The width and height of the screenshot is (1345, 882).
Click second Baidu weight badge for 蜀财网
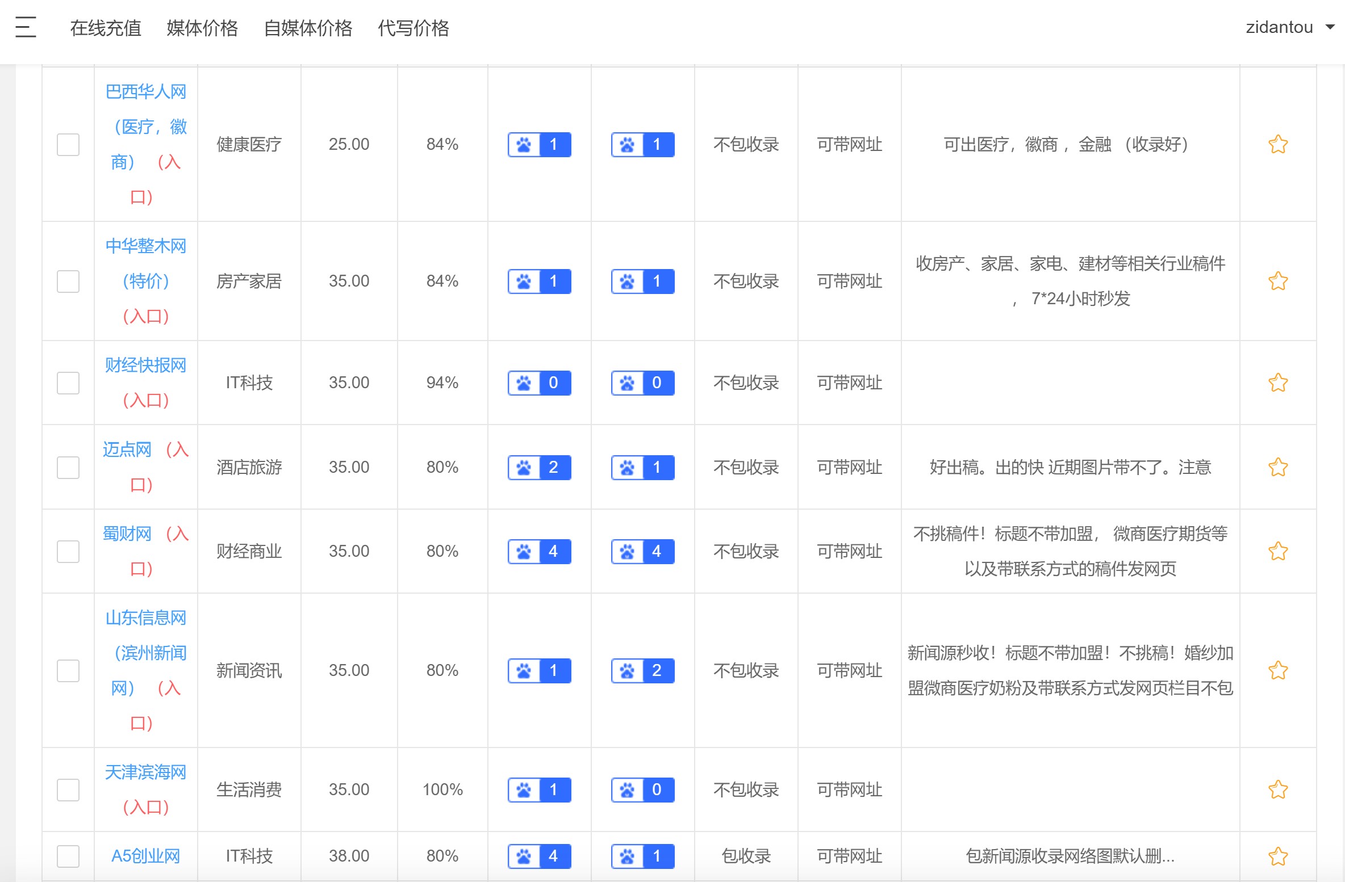coord(642,551)
